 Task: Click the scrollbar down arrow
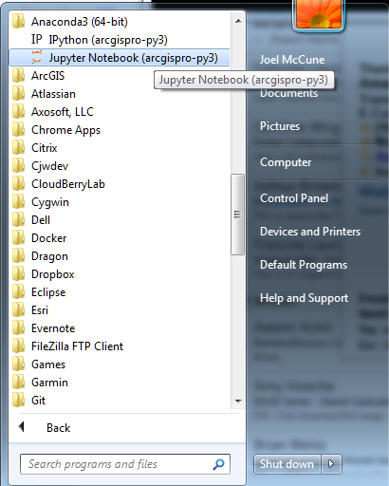pos(238,402)
